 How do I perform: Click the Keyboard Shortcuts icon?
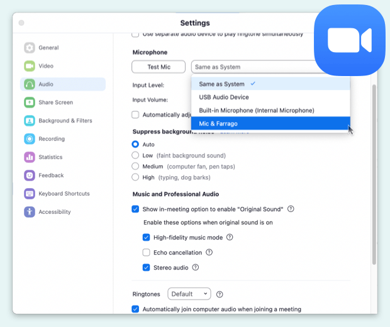pyautogui.click(x=30, y=194)
